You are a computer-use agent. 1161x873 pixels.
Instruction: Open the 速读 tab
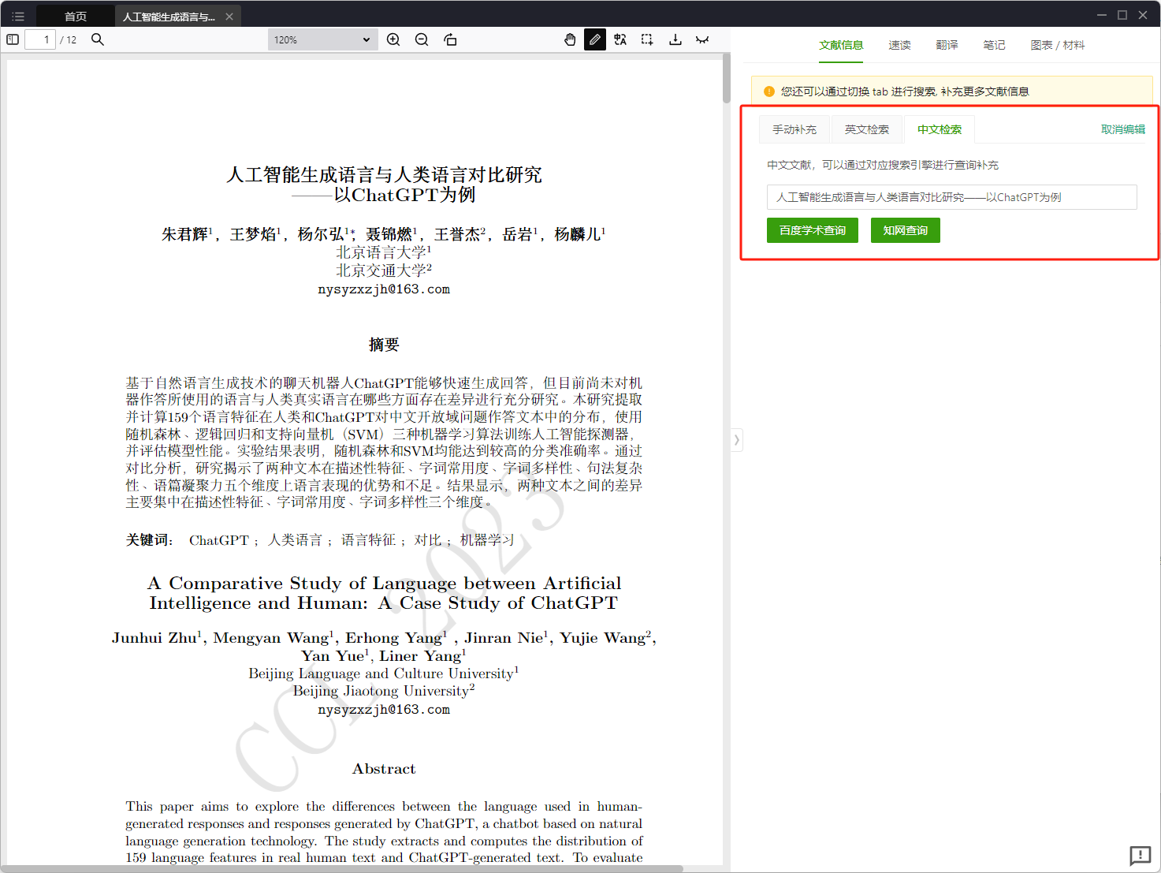point(899,46)
